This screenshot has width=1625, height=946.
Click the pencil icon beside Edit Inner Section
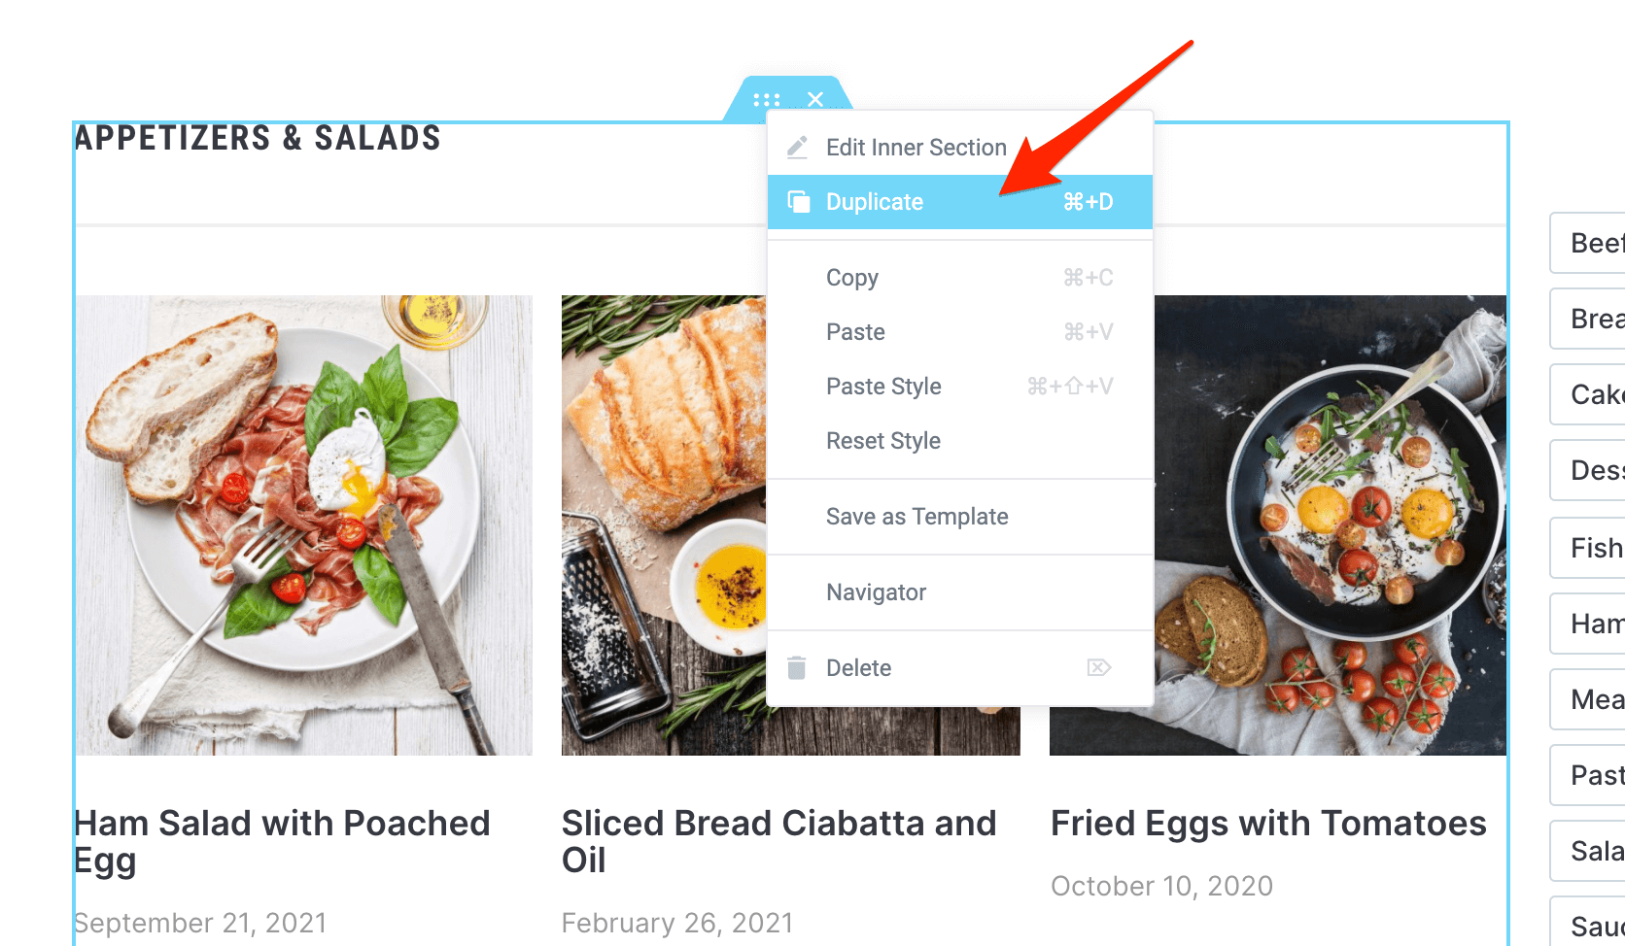point(797,148)
